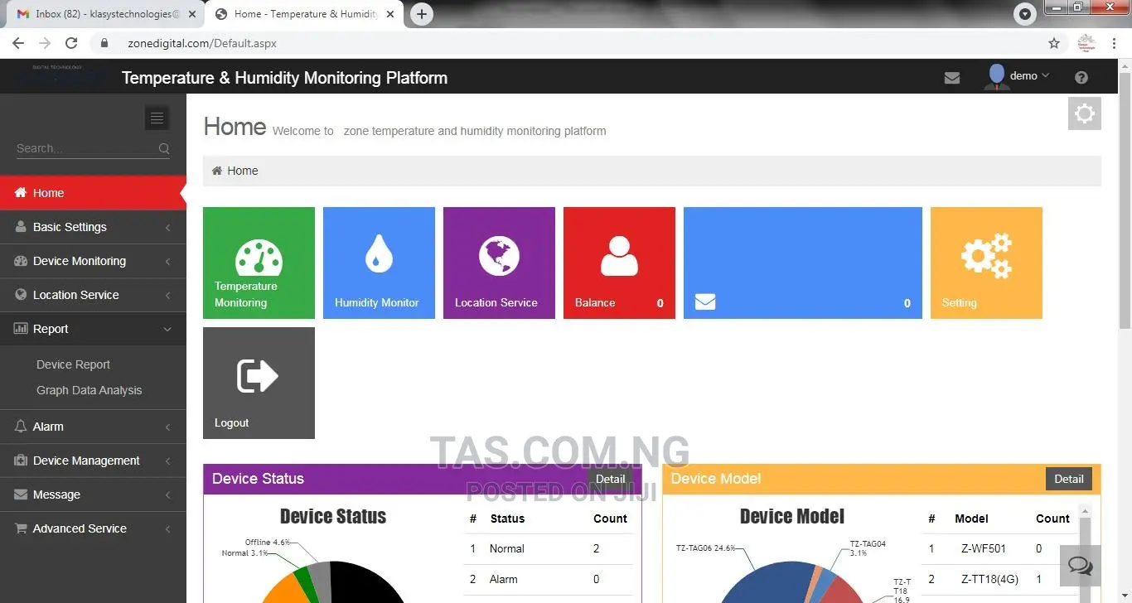Click Detail button in Device Model panel
Image resolution: width=1132 pixels, height=603 pixels.
(x=1069, y=479)
